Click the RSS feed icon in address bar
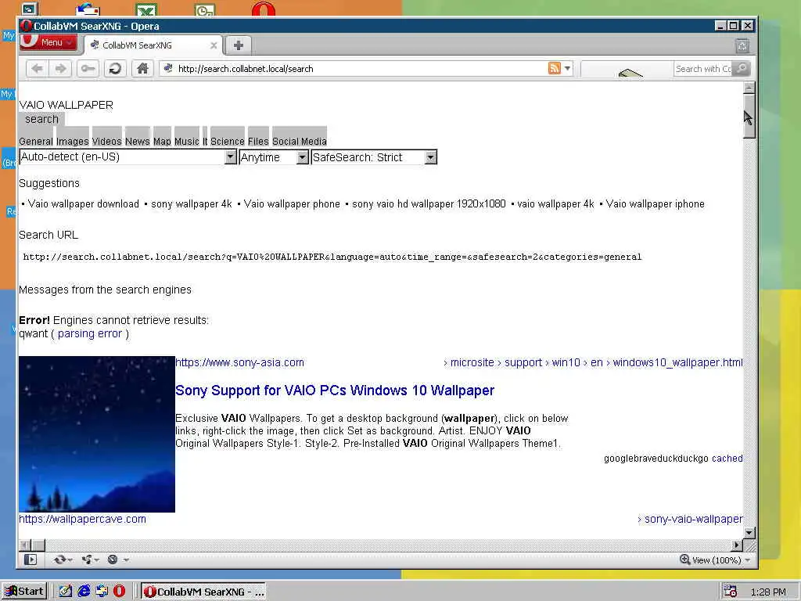Image resolution: width=801 pixels, height=601 pixels. tap(555, 68)
